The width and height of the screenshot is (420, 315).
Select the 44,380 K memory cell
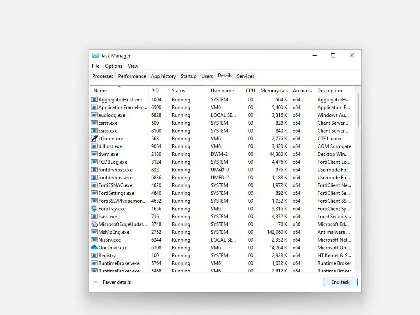[278, 154]
